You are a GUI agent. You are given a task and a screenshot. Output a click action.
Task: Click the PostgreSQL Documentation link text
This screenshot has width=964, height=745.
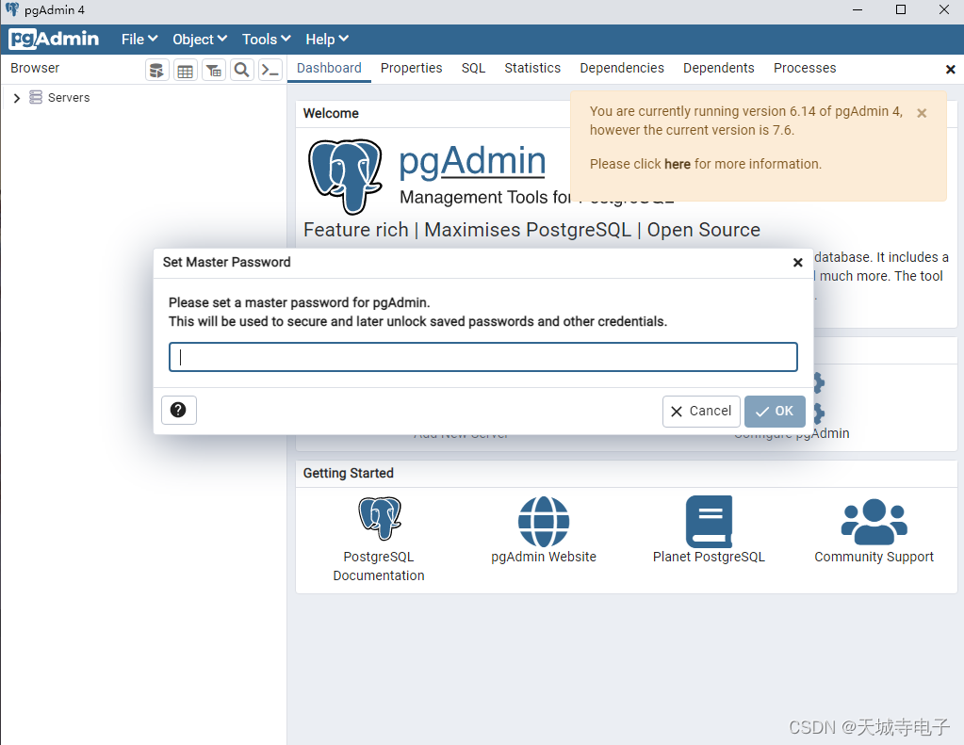(x=379, y=566)
